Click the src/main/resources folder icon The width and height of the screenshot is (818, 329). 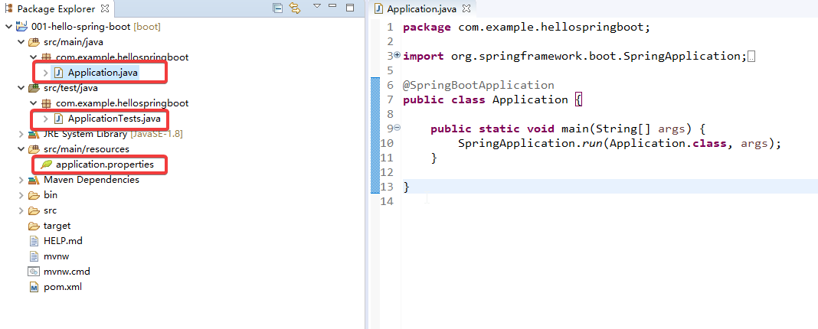pos(34,149)
